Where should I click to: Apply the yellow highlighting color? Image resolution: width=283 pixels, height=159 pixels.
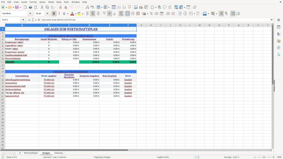[x=79, y=14]
